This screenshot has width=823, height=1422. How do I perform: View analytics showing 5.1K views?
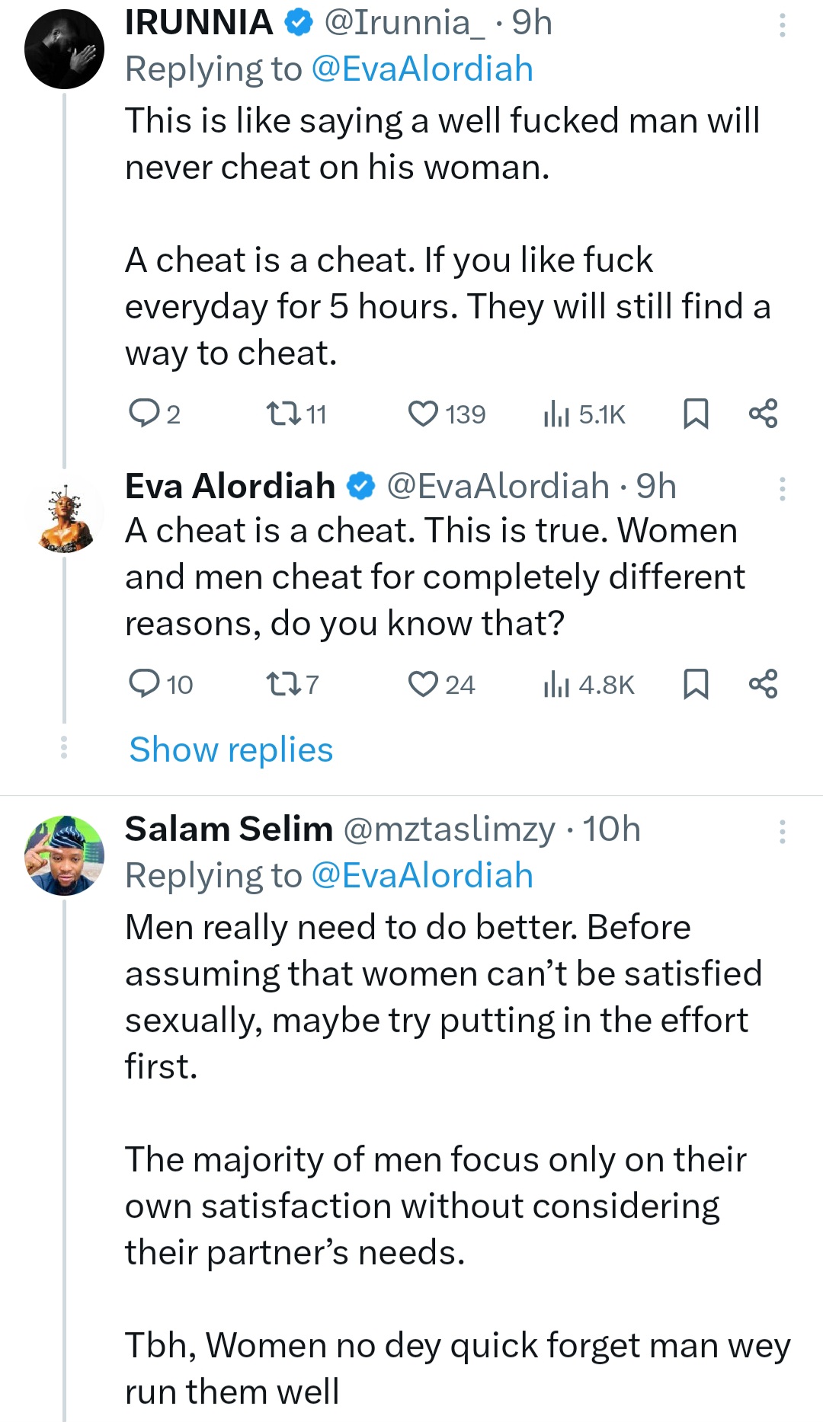coord(557,414)
